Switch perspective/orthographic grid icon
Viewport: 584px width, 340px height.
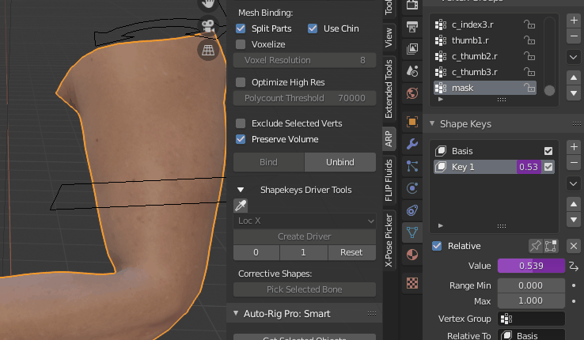208,50
